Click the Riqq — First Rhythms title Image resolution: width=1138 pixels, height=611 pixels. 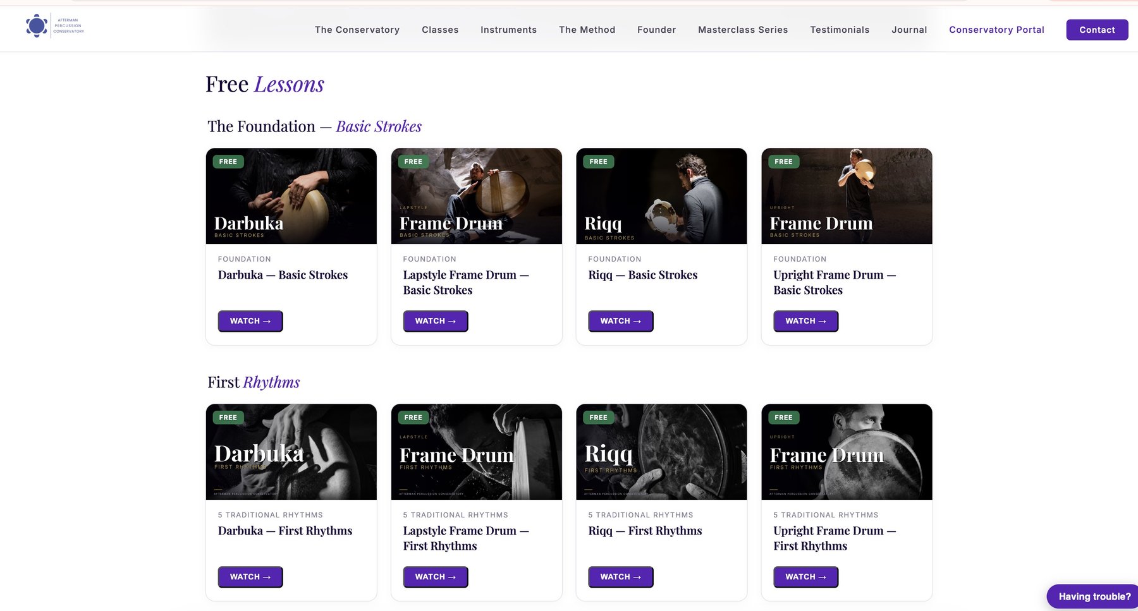[x=645, y=531]
